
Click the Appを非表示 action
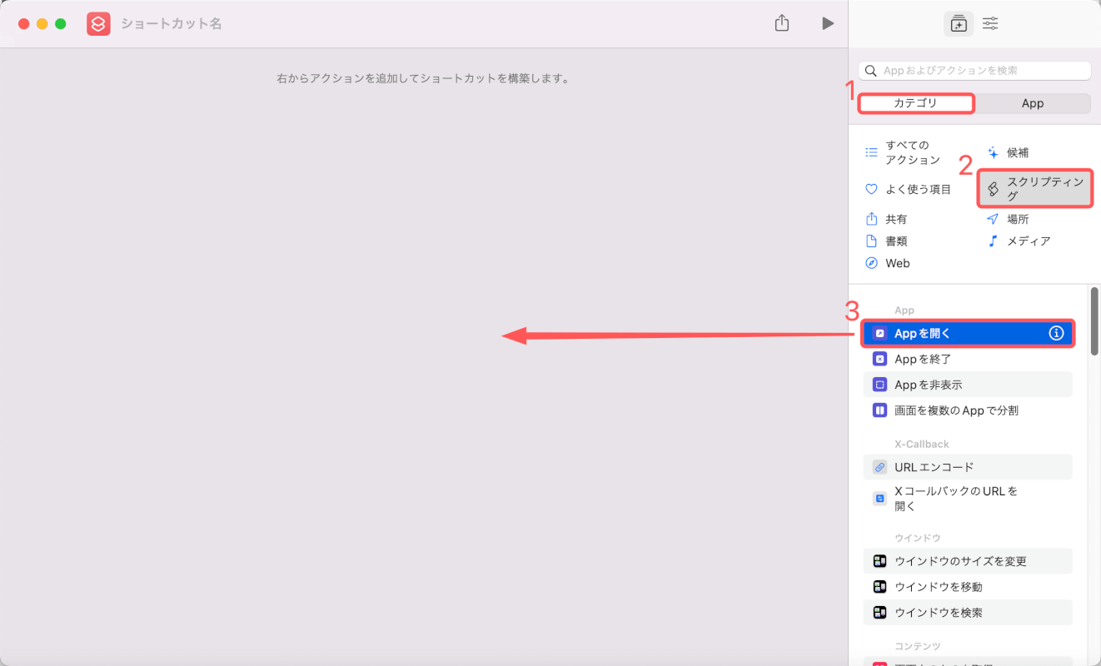click(968, 385)
